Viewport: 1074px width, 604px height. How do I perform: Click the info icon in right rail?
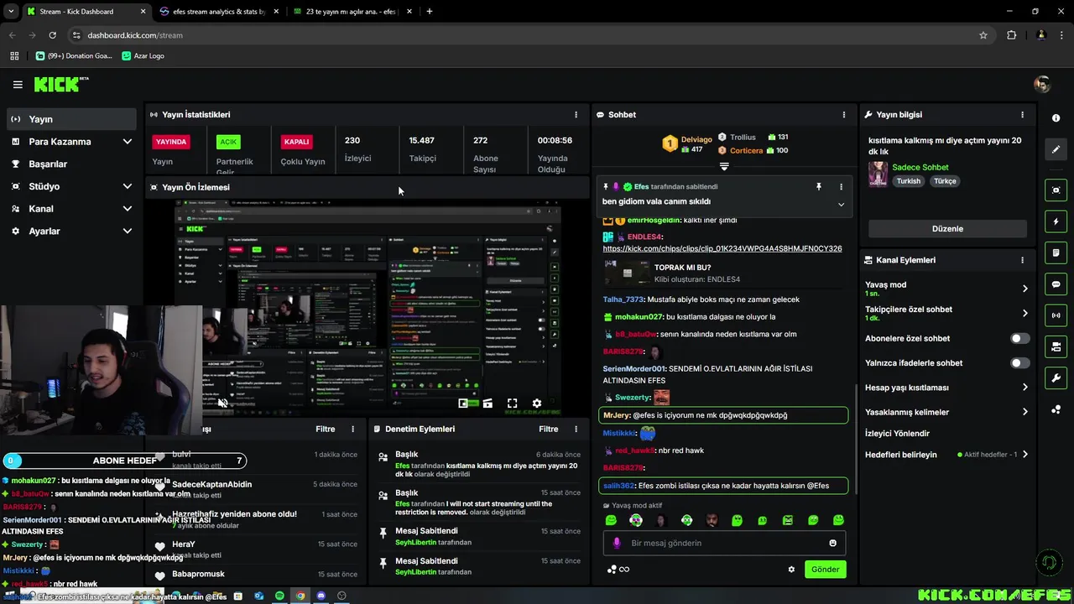coord(1056,118)
